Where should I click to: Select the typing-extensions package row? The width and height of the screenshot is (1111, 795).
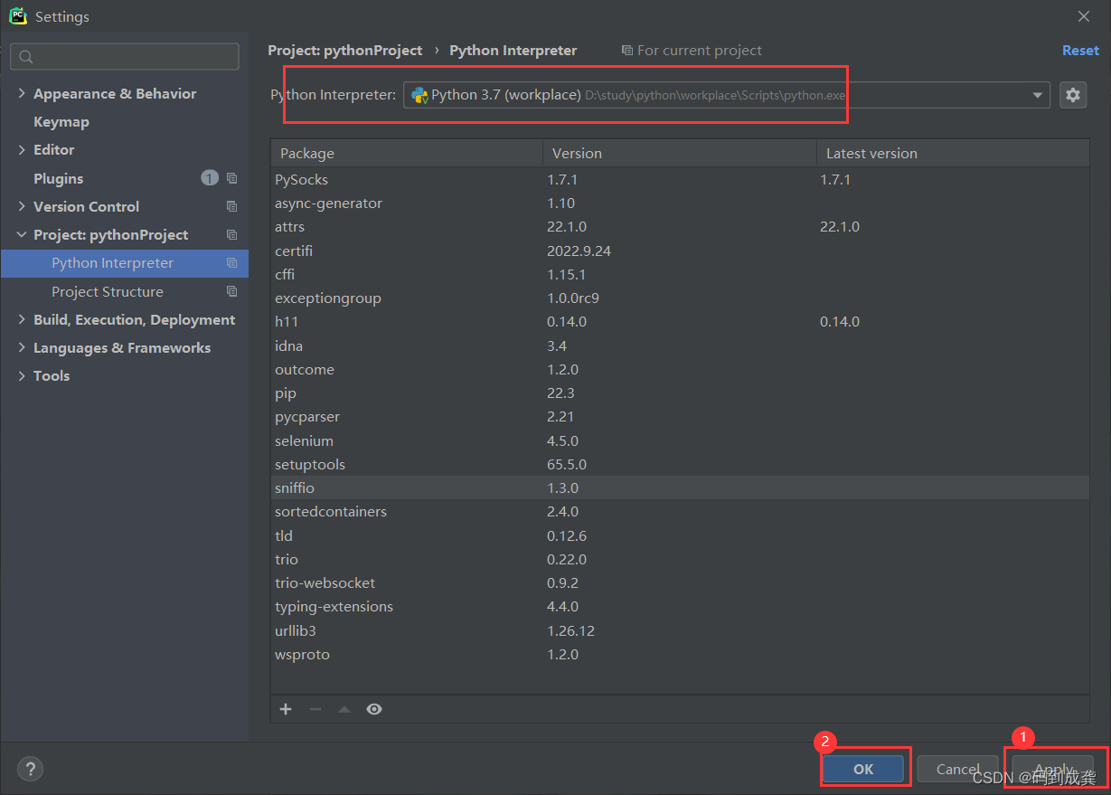coord(680,606)
